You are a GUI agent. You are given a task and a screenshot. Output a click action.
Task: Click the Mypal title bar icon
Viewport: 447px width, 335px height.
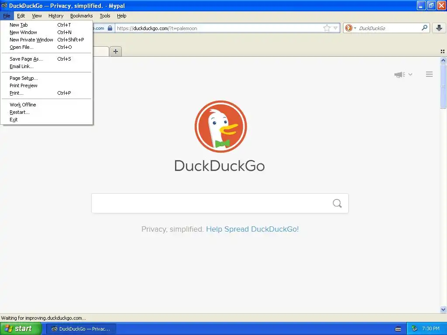tap(4, 5)
